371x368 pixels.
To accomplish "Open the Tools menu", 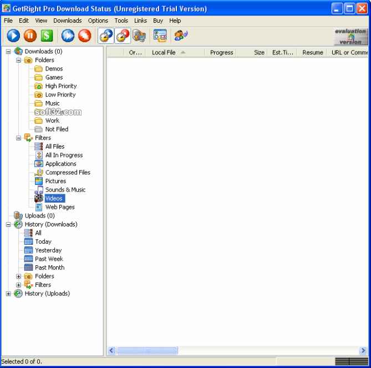I will pos(121,21).
